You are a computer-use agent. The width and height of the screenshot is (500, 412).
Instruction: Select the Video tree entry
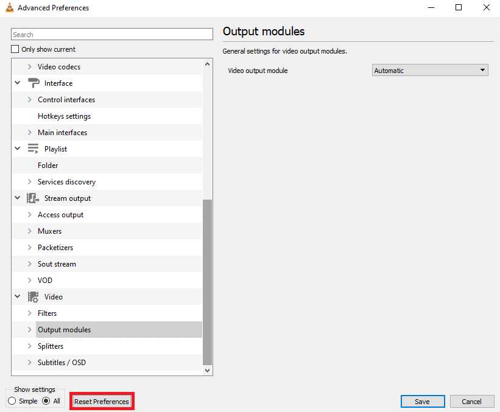(53, 297)
